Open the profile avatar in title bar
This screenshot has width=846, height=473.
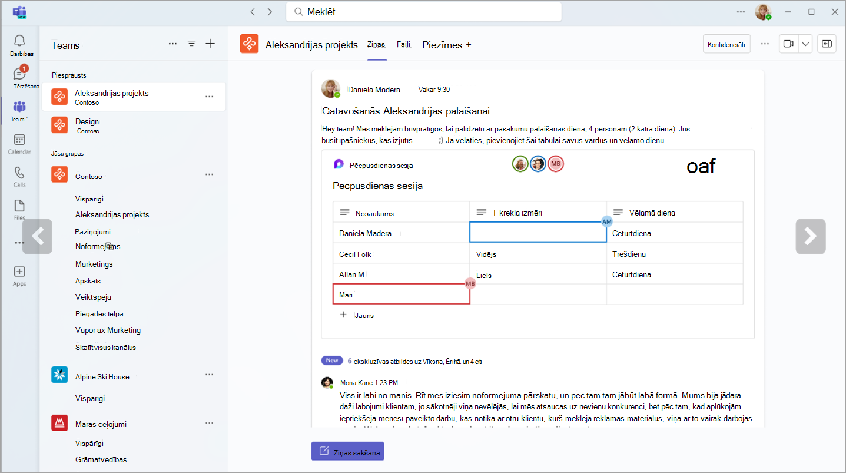coord(763,12)
